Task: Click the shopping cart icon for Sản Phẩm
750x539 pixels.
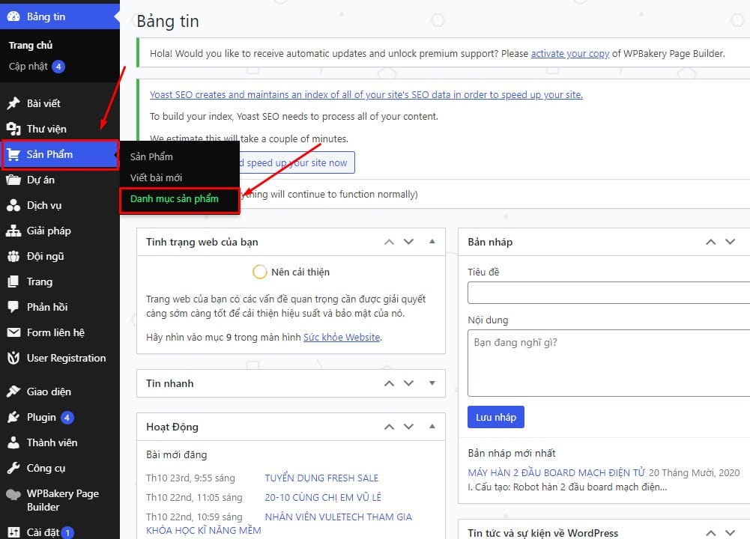Action: (13, 154)
